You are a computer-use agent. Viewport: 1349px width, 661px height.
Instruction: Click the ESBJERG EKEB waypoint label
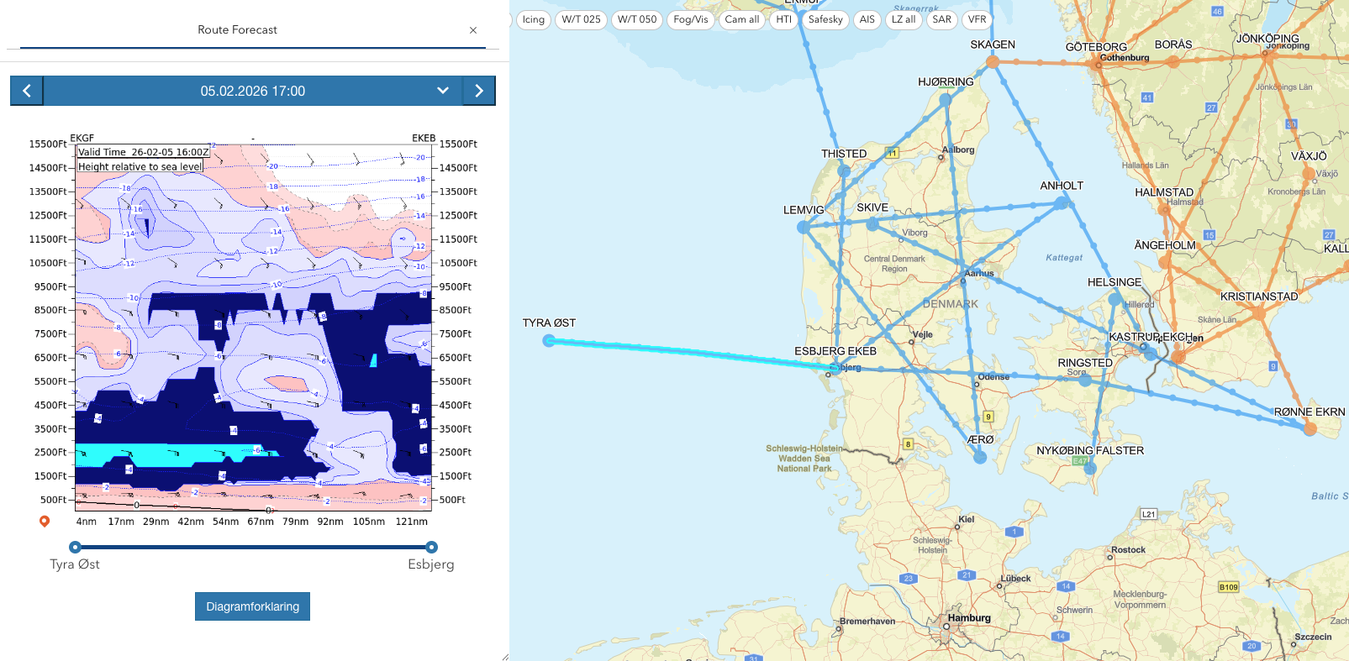[835, 351]
